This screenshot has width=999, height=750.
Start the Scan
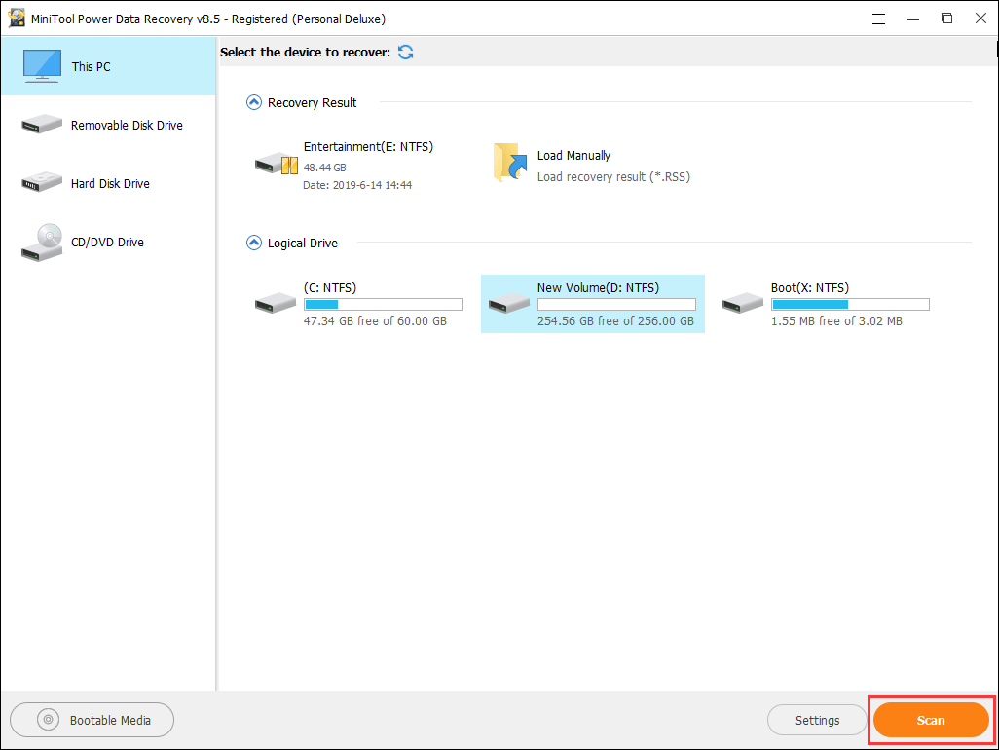[931, 720]
